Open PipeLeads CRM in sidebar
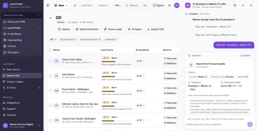This screenshot has width=257, height=131. 21,22
